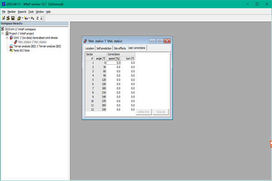Click the Terrain analysis (IBZ) tree icon
272x181 pixels.
coord(11,46)
